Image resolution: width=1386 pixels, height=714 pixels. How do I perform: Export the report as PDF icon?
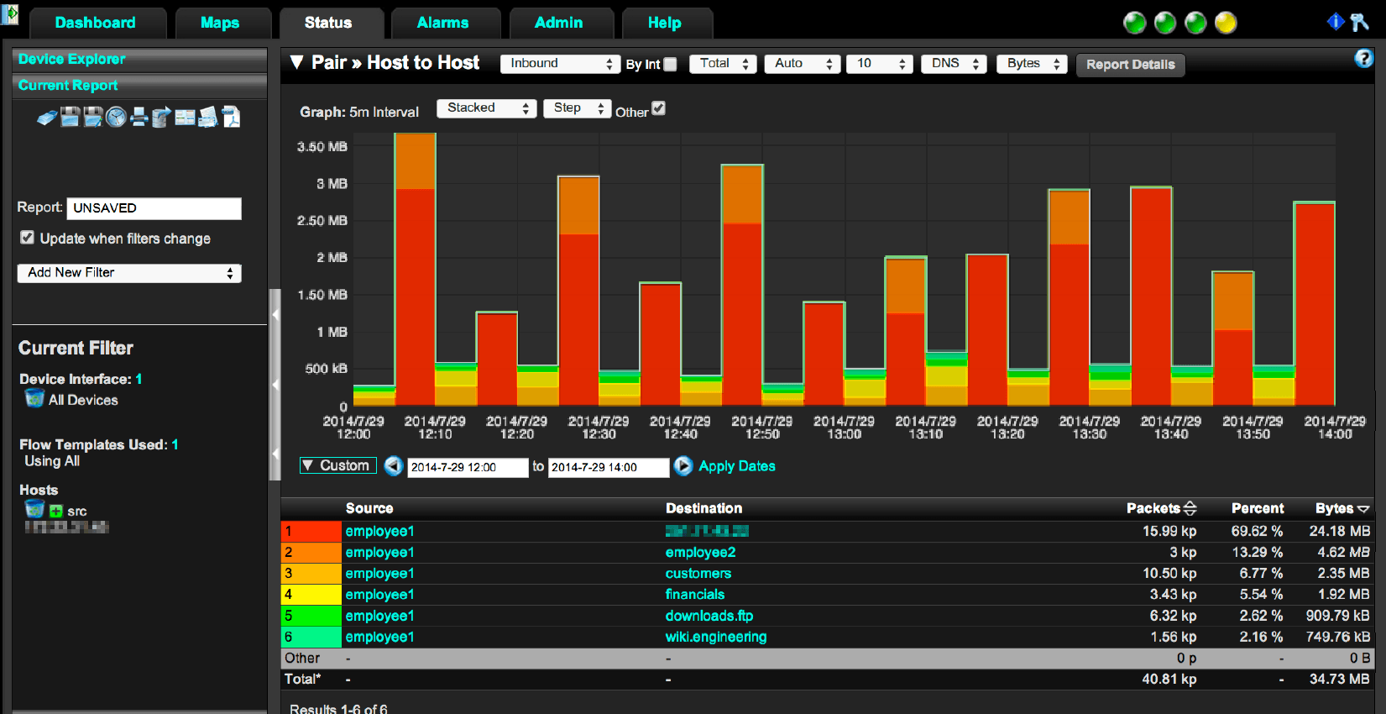tap(231, 118)
